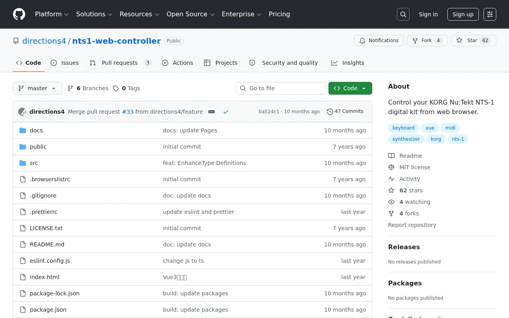The height and width of the screenshot is (318, 509).
Task: Open the master branch selector dropdown
Action: [37, 88]
